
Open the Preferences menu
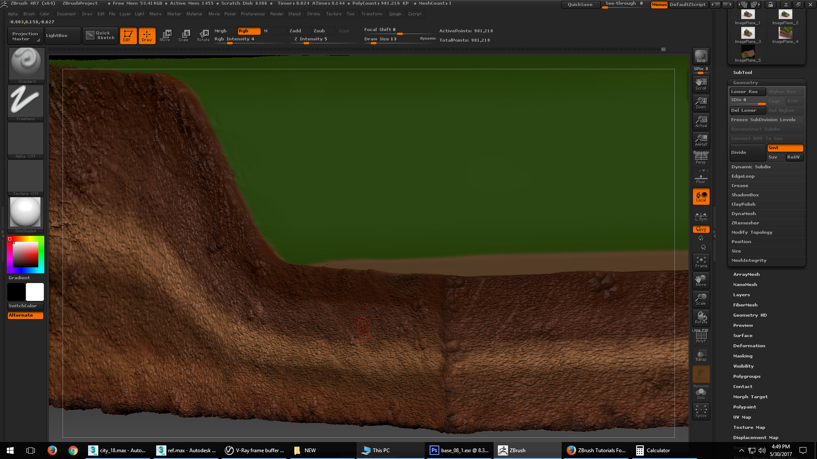point(253,14)
